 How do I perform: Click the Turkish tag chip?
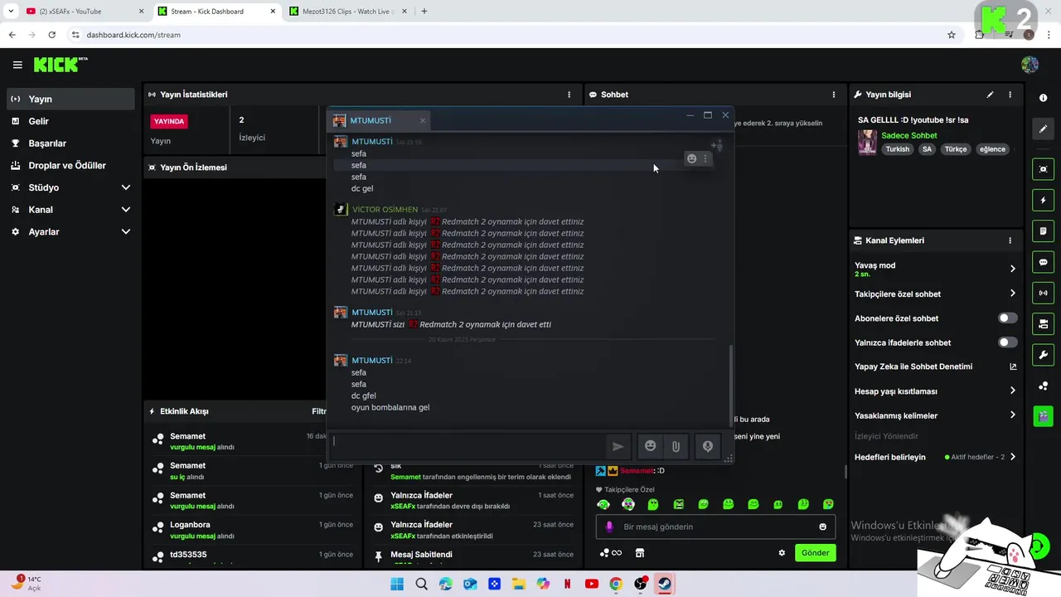click(x=897, y=149)
